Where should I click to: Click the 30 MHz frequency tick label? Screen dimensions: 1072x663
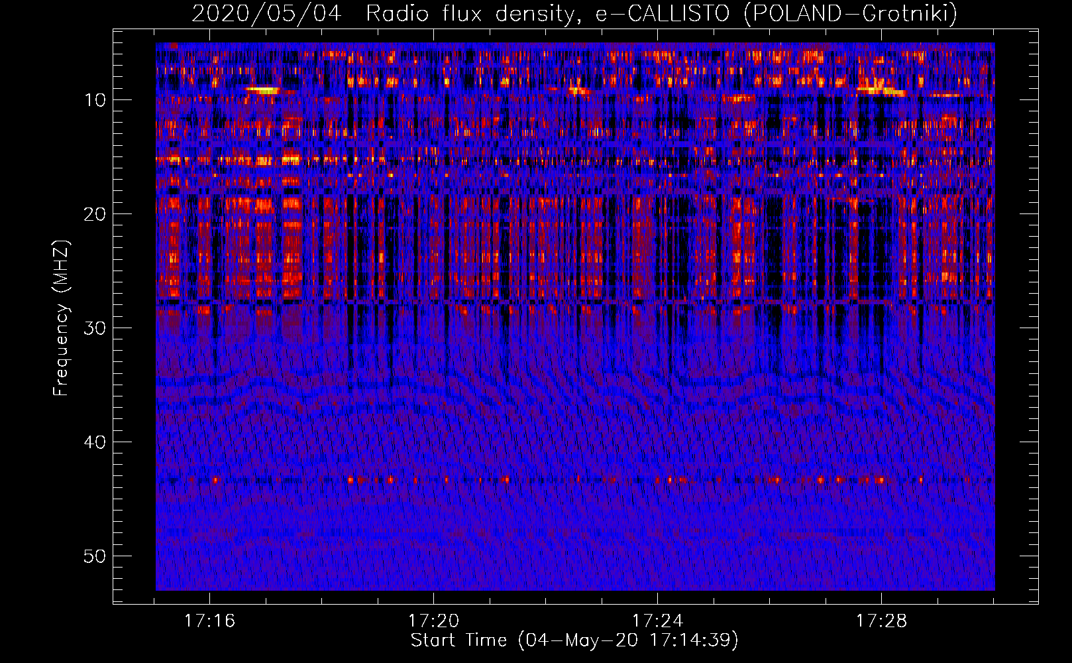click(x=95, y=328)
